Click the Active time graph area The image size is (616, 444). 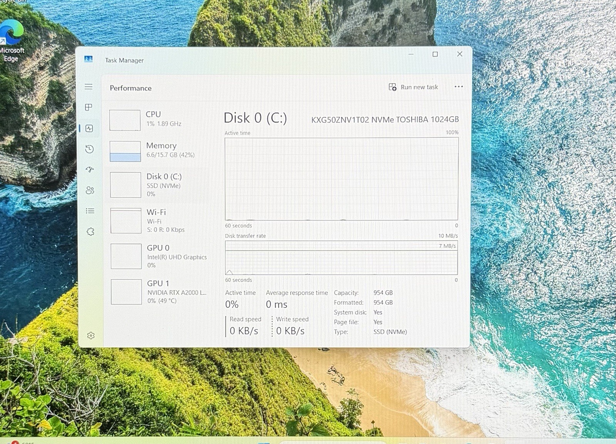tap(341, 179)
